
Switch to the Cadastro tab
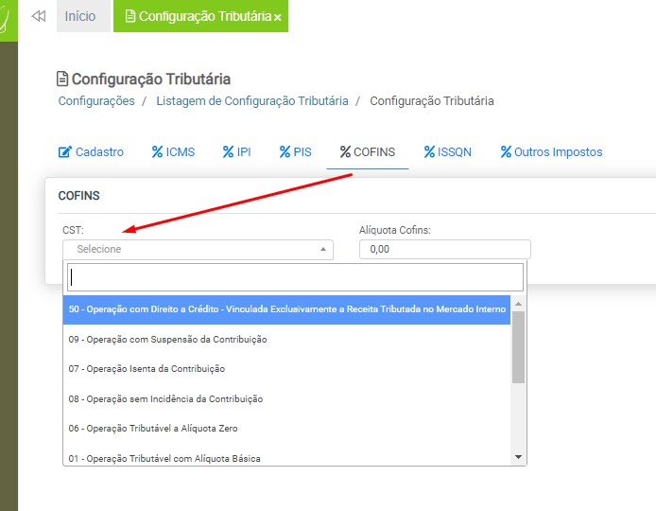(92, 152)
